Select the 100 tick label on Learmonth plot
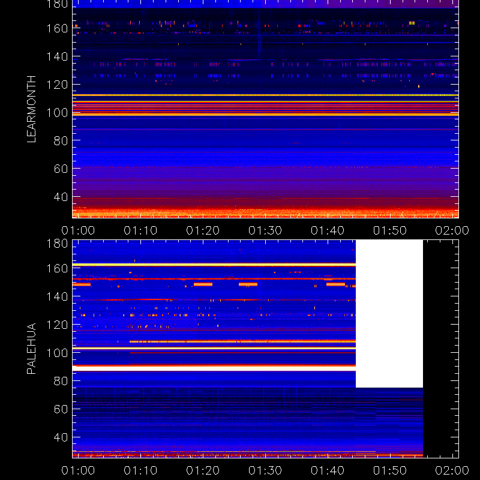Image resolution: width=480 pixels, height=480 pixels. pyautogui.click(x=57, y=113)
